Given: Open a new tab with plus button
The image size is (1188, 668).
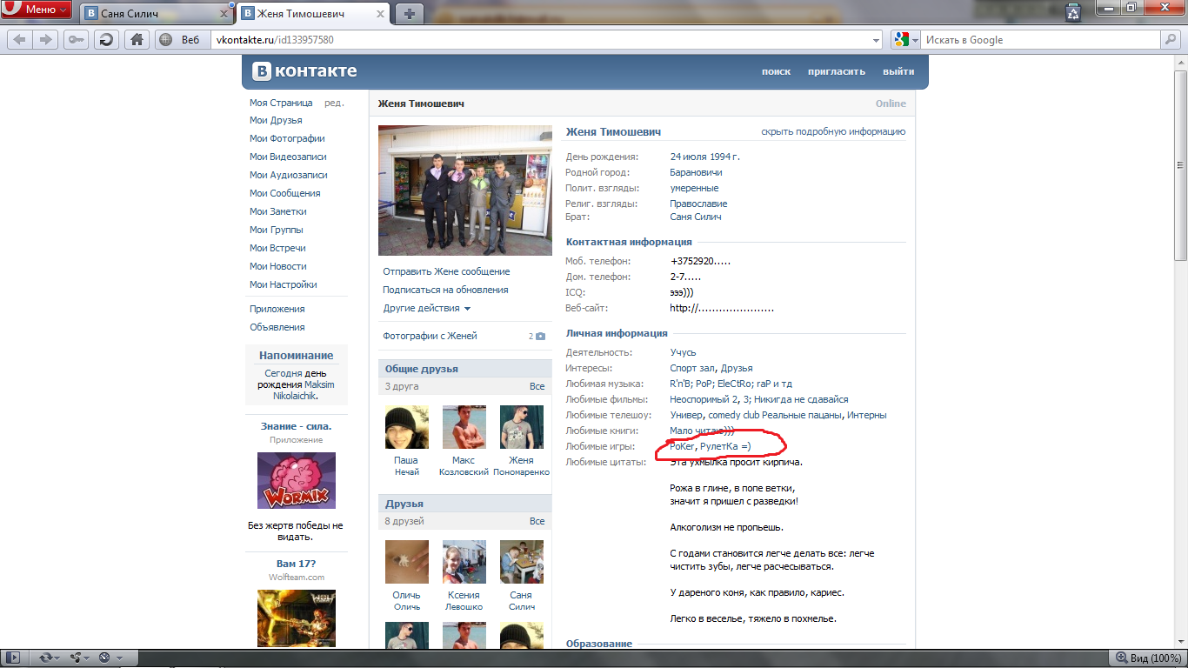Looking at the screenshot, I should pyautogui.click(x=410, y=13).
